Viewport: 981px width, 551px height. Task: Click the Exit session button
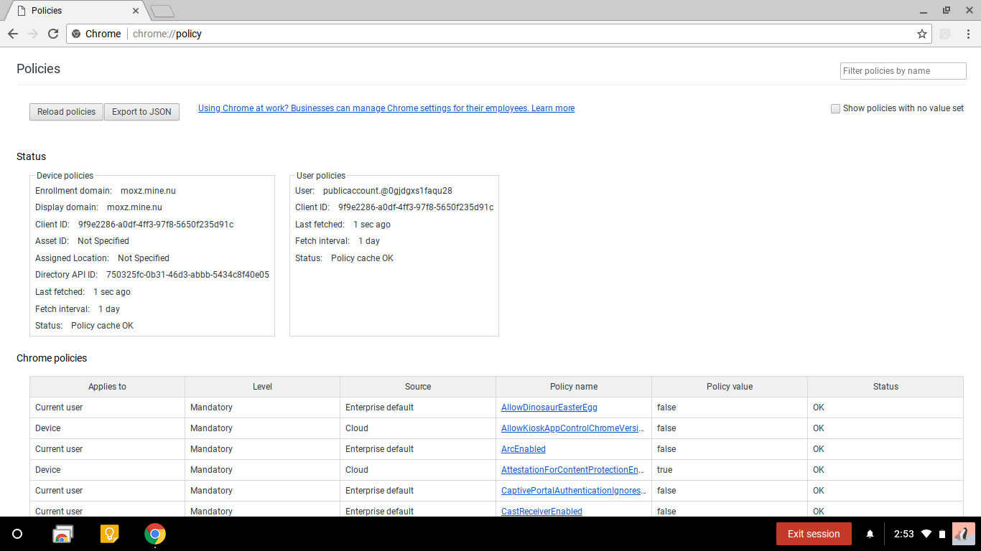814,534
